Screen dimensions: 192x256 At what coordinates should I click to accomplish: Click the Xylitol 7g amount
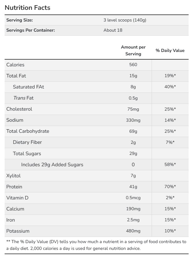point(133,176)
